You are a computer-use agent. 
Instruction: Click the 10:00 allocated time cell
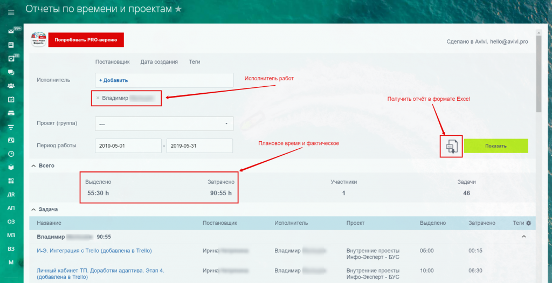tap(427, 271)
